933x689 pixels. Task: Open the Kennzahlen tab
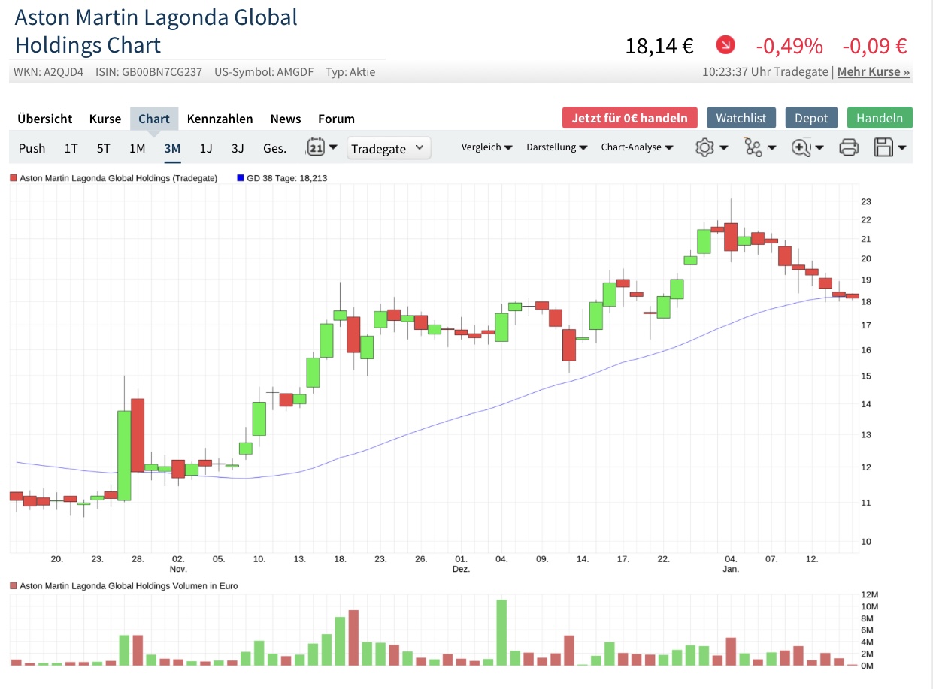click(x=220, y=119)
